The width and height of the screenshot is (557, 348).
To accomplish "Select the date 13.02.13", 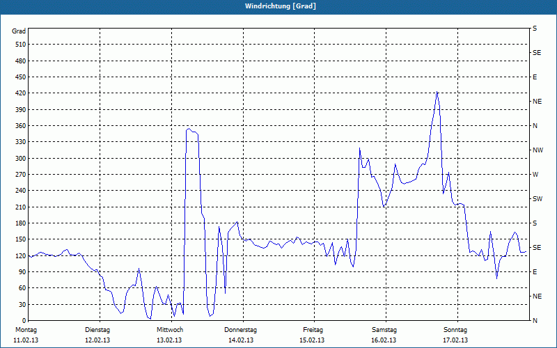I will click(169, 340).
